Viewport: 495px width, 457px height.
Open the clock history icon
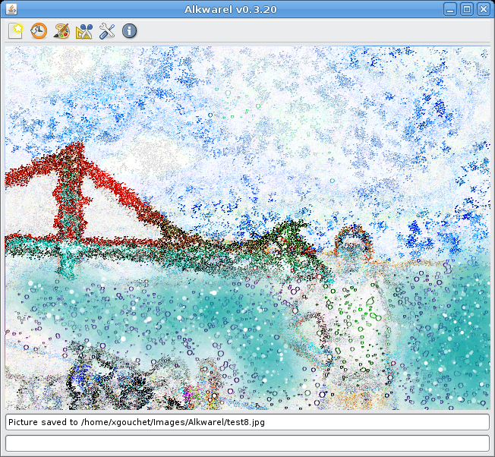click(38, 31)
